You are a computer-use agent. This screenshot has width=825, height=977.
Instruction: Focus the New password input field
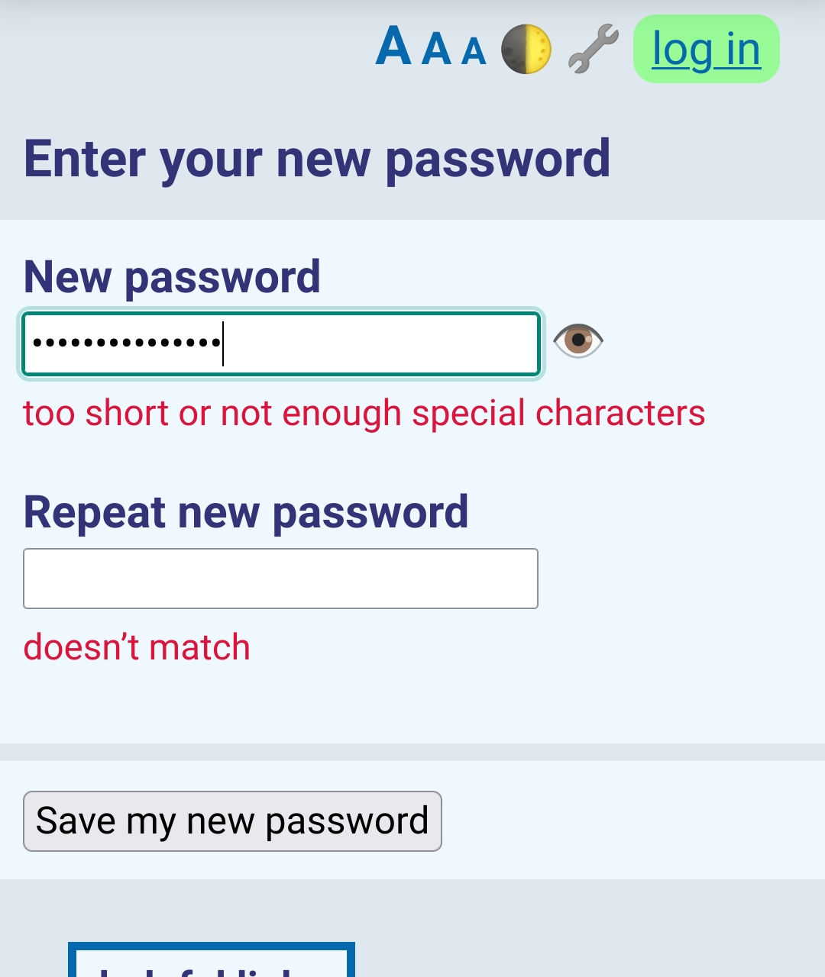[x=382, y=344]
